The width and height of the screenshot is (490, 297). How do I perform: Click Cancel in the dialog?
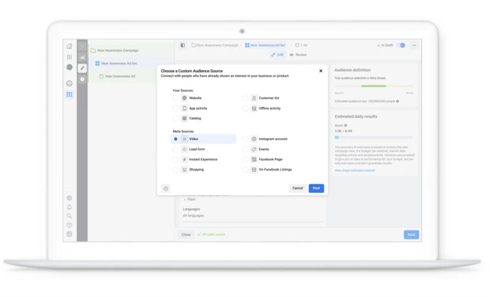(297, 188)
